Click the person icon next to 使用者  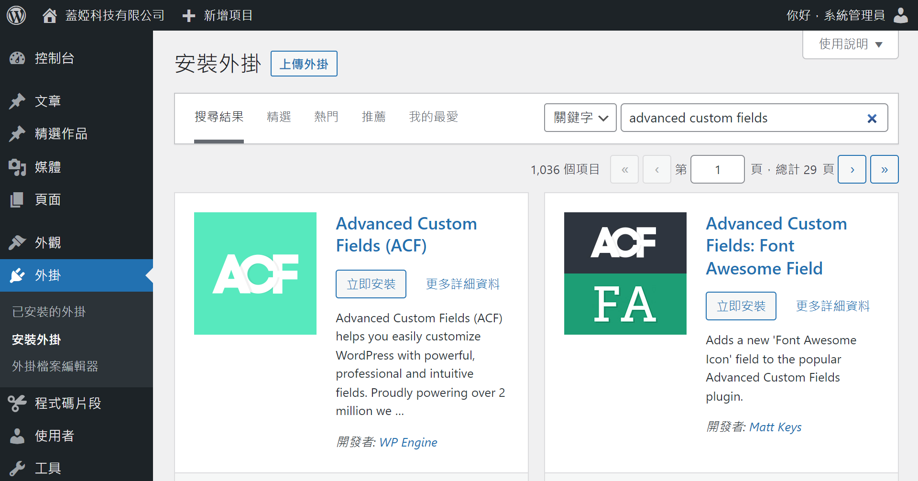click(x=17, y=436)
